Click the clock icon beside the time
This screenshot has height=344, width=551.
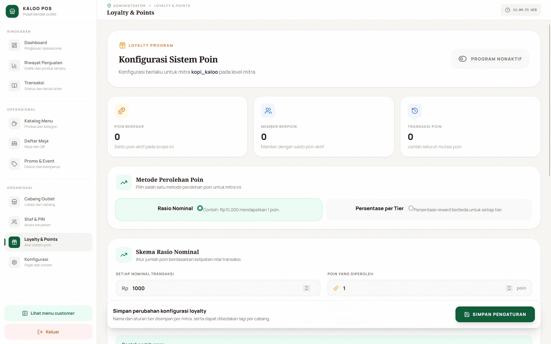coord(507,10)
